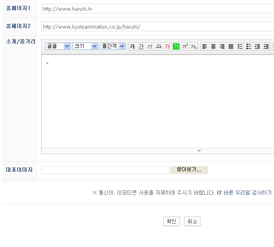This screenshot has width=274, height=247.
Task: Click the subscript icon
Action: click(194, 46)
